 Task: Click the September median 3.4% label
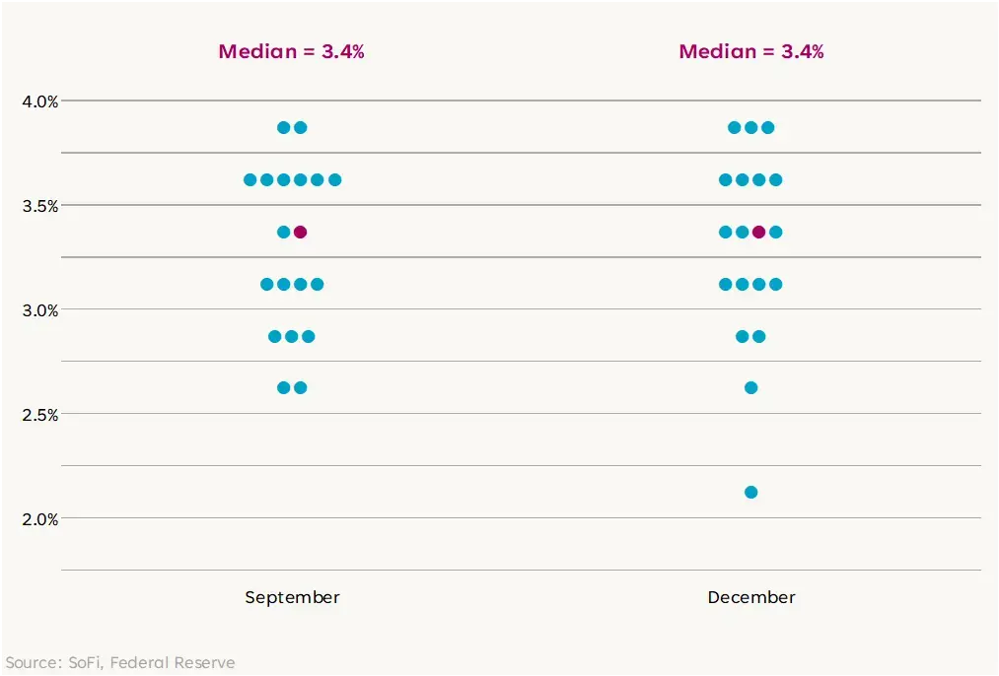click(291, 52)
